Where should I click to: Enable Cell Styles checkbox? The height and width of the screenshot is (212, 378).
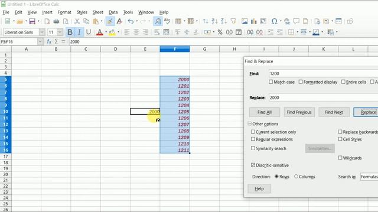[x=340, y=139]
